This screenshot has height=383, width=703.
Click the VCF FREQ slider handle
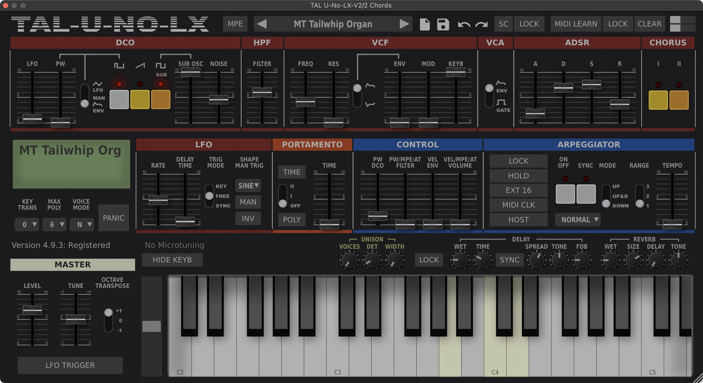coord(305,101)
